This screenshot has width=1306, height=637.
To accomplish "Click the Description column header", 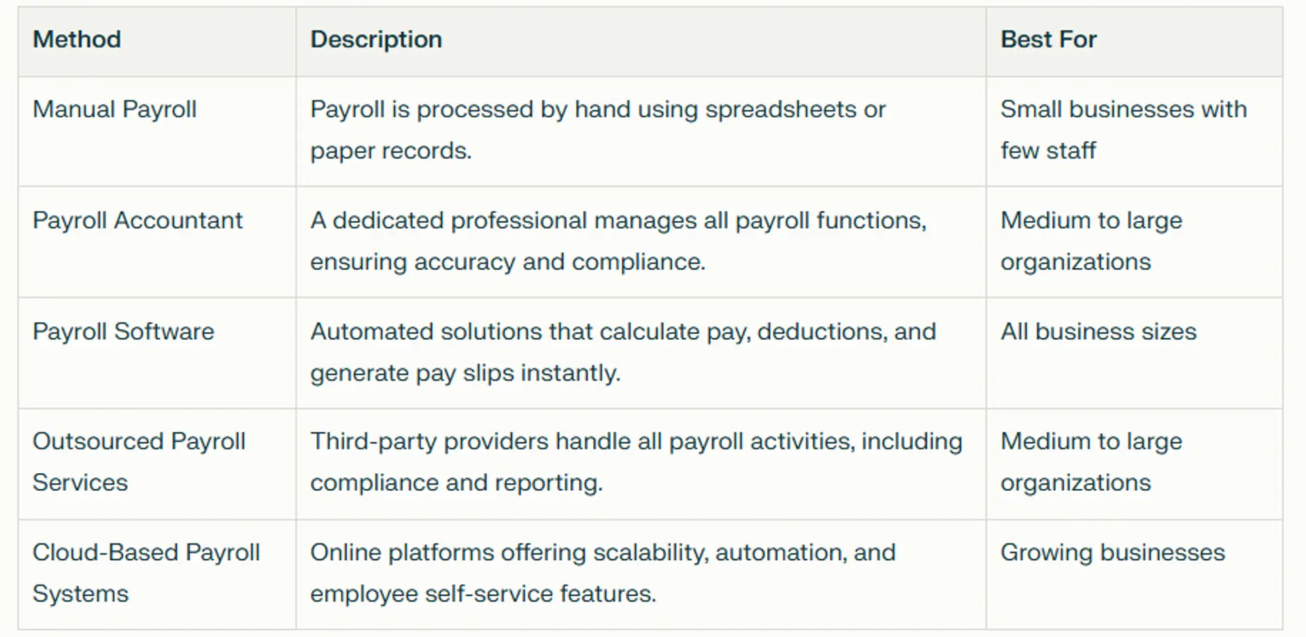I will pyautogui.click(x=375, y=39).
